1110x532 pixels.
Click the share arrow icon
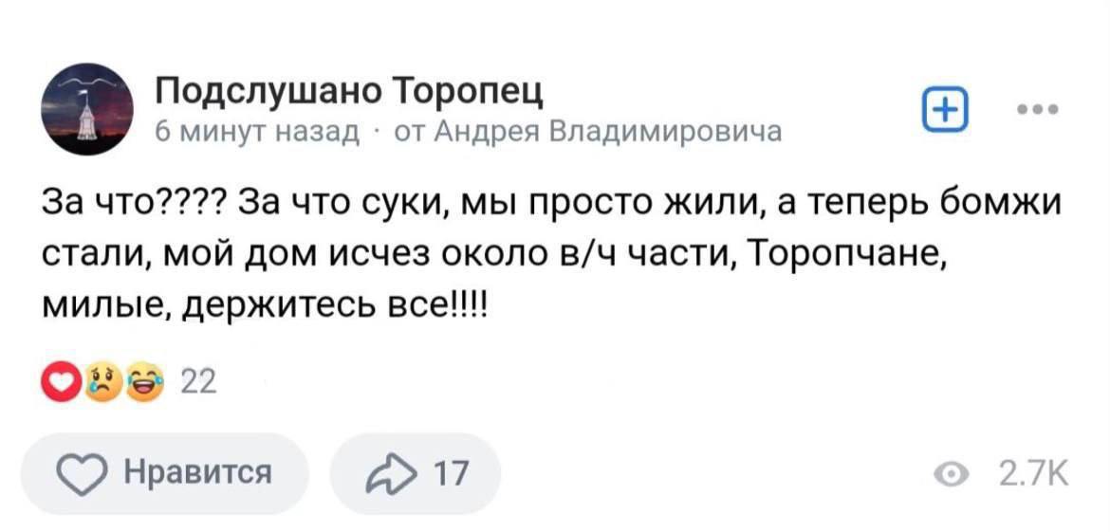[x=393, y=471]
